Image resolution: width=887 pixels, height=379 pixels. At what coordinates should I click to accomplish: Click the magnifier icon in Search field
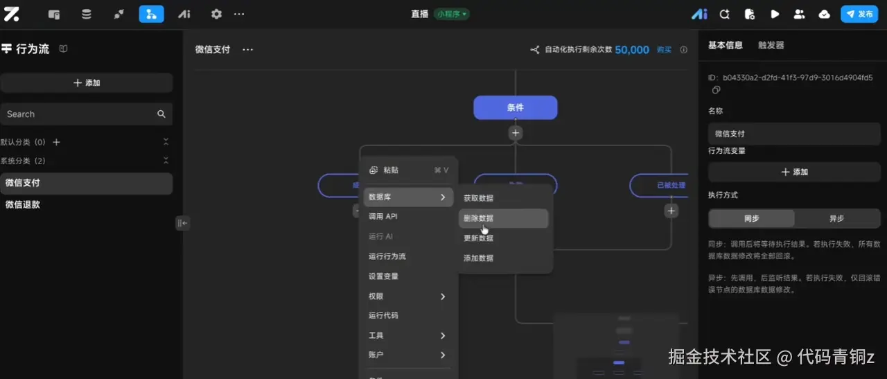point(161,114)
